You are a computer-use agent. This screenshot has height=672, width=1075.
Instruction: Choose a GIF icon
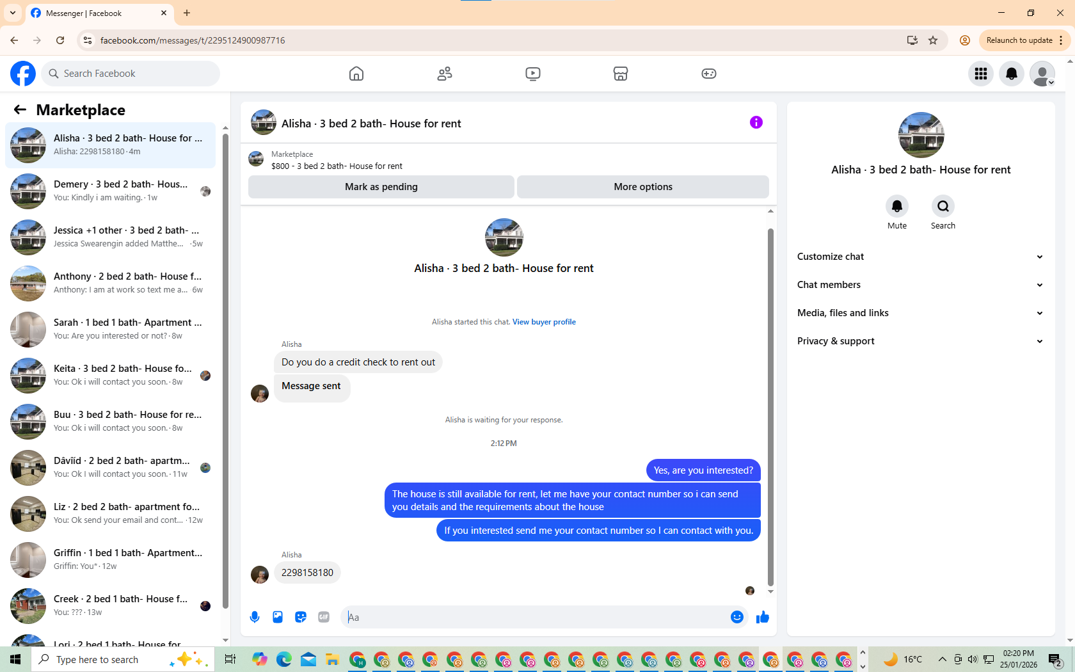[324, 617]
